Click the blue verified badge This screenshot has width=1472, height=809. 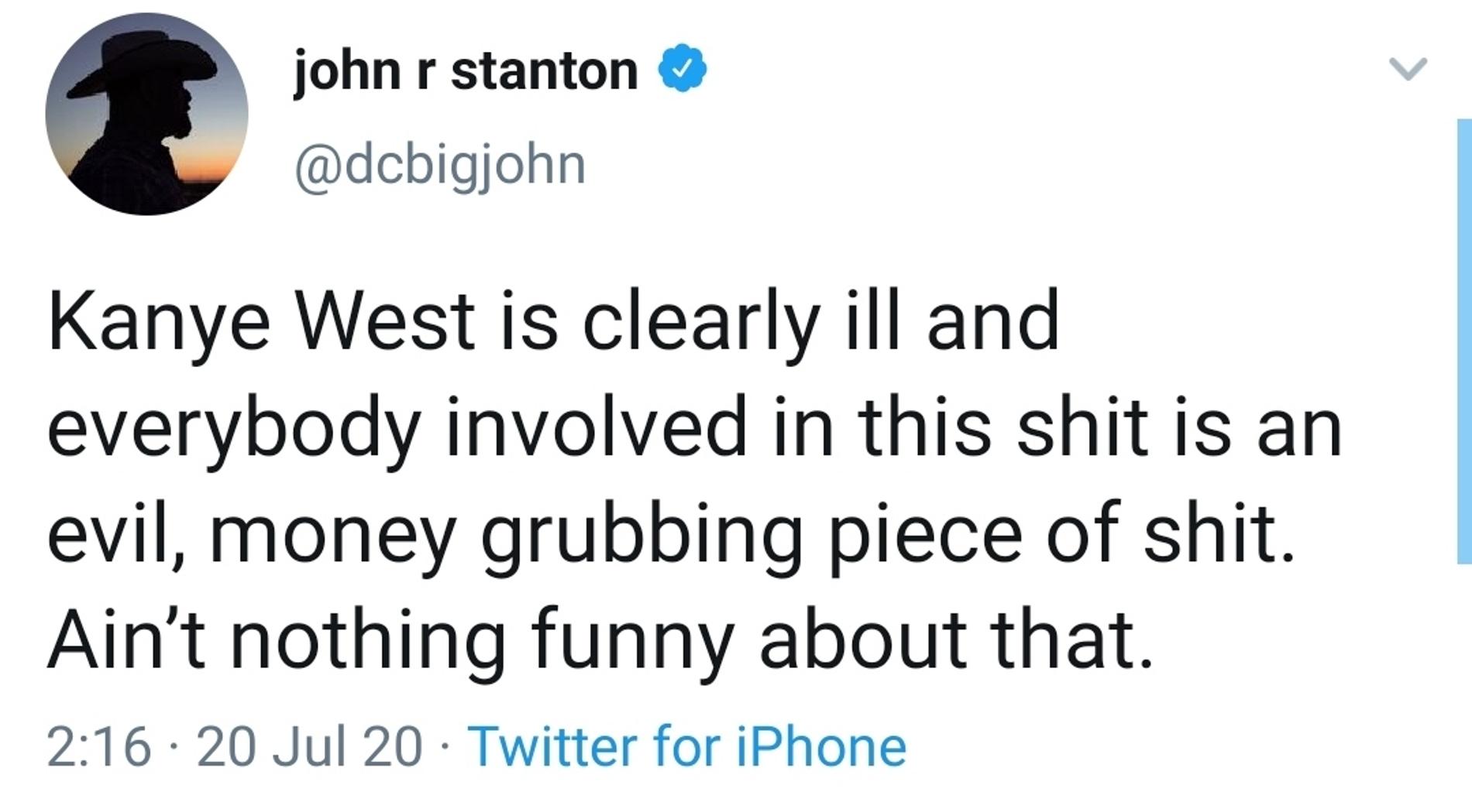tap(682, 70)
